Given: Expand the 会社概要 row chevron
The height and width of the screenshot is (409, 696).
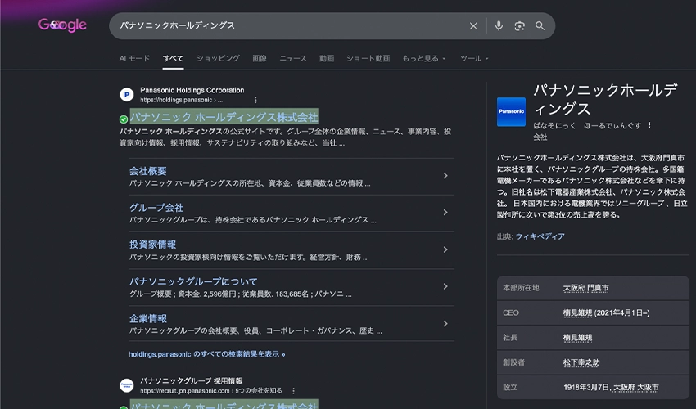Looking at the screenshot, I should pyautogui.click(x=445, y=176).
